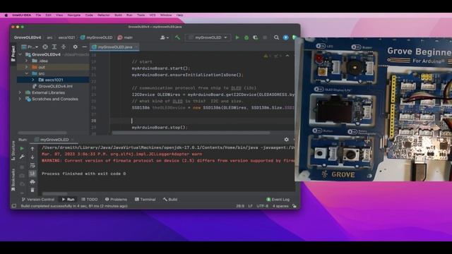Click the 28:9 line:column position in the status bar

pos(240,206)
